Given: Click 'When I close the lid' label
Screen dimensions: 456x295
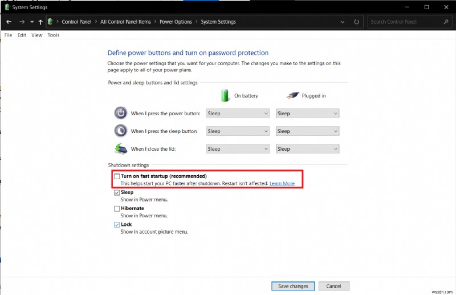Looking at the screenshot, I should [x=153, y=149].
